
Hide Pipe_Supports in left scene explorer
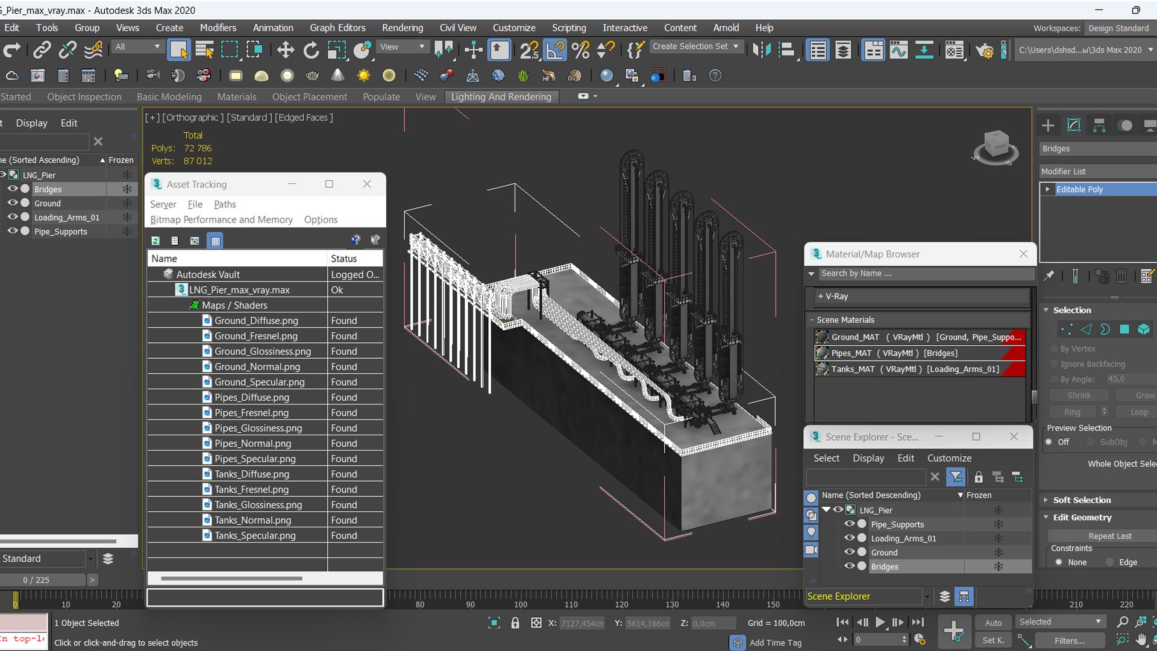12,231
